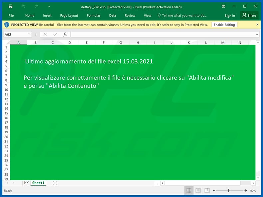
Task: Expand the formula bar chevron
Action: tap(257, 34)
